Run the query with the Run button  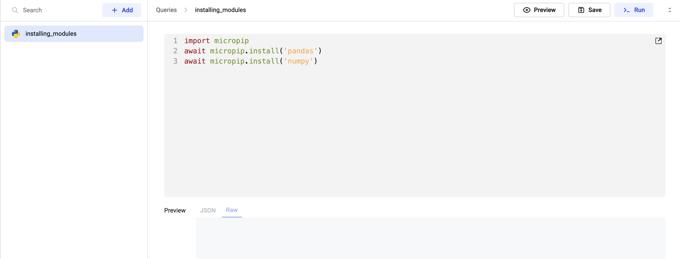633,10
